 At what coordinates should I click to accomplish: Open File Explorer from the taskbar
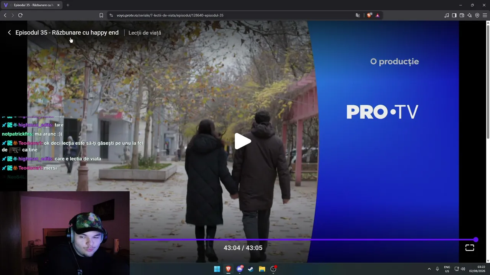(262, 269)
